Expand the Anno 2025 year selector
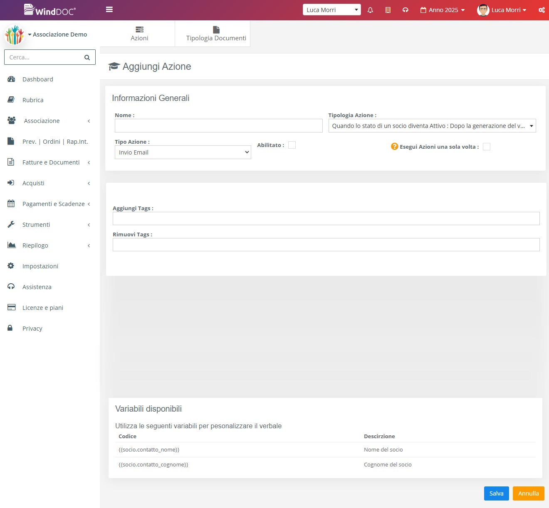 [443, 10]
